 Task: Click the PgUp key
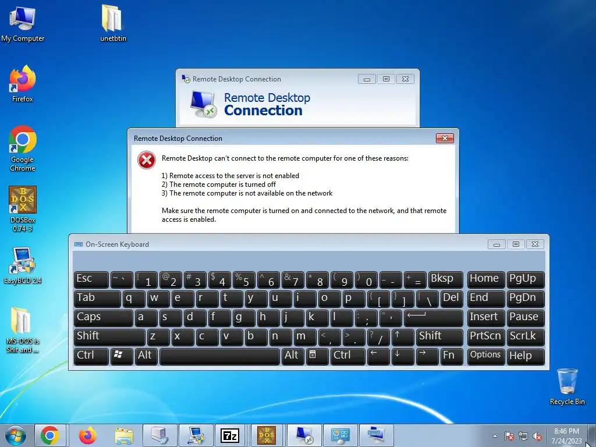526,279
